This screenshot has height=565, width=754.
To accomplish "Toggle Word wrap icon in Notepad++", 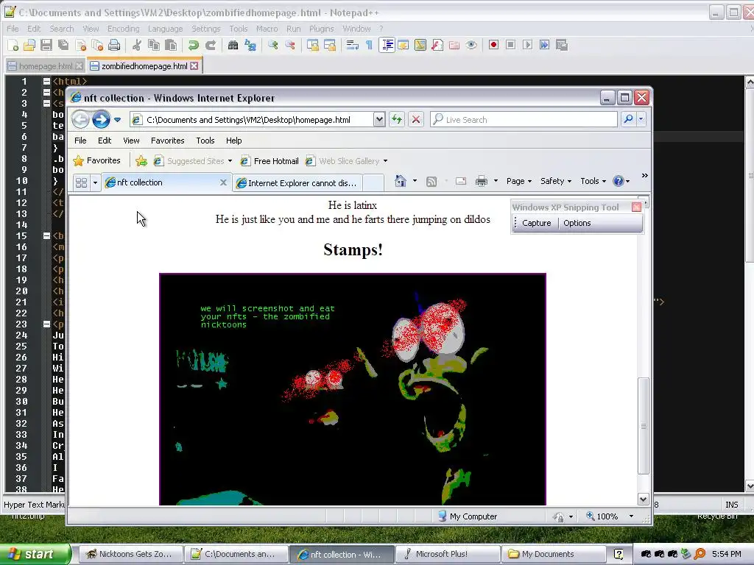I will [353, 45].
